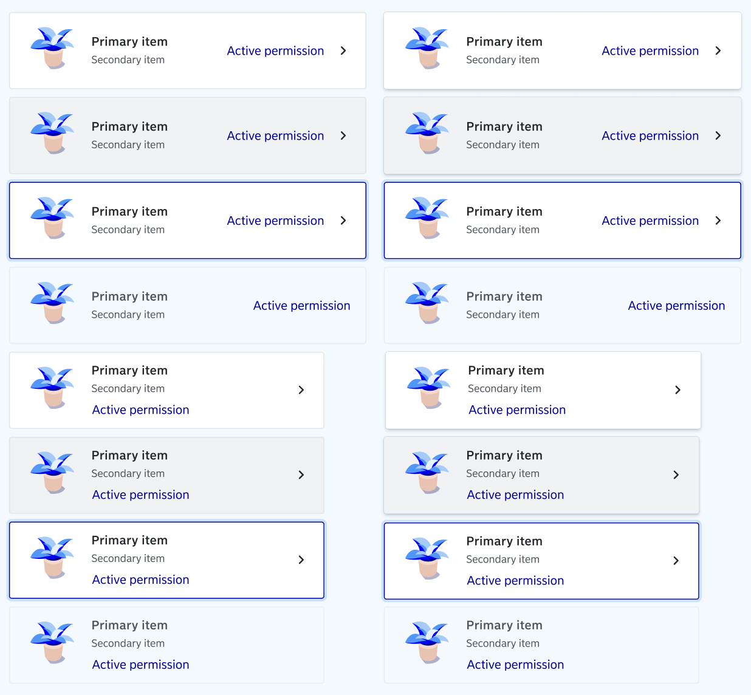Screen dimensions: 751x695
Task: Click the plant icon in the last bottom-right card
Action: (427, 643)
